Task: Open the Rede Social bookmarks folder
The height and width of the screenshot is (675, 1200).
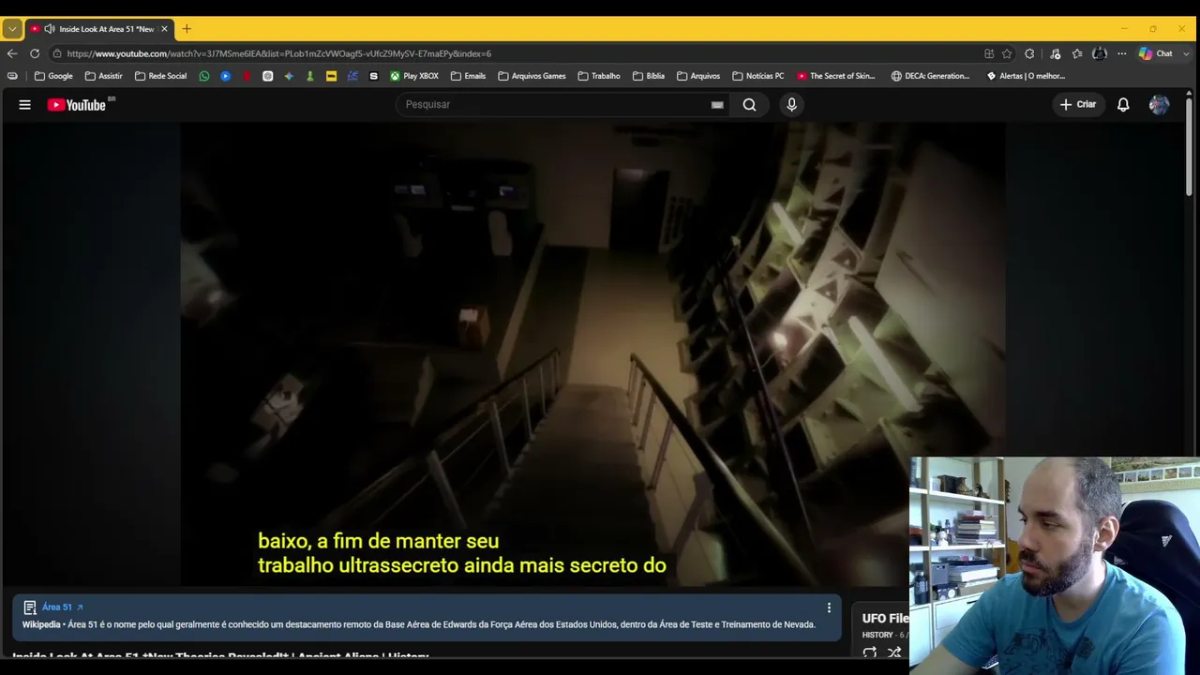Action: (x=161, y=76)
